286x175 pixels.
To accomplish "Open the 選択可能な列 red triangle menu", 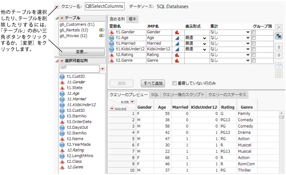I will pos(62,61).
